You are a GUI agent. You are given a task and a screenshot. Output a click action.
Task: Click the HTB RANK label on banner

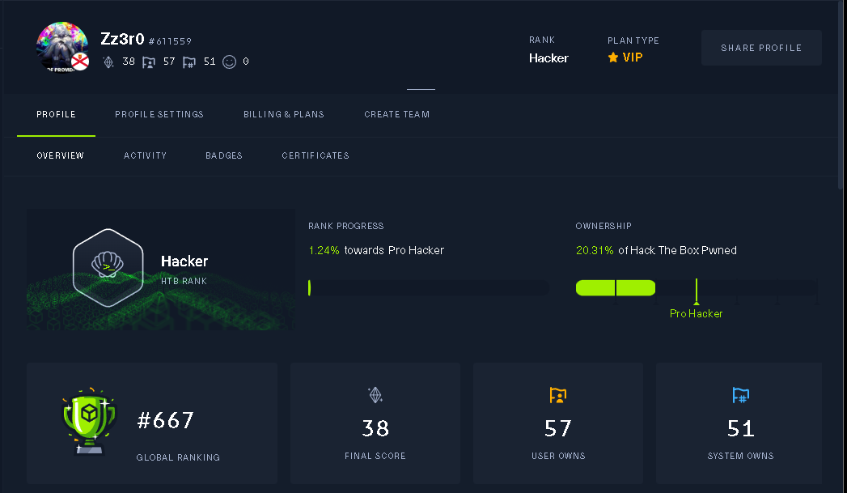coord(184,281)
